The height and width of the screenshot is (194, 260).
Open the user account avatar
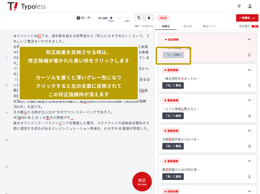250,6
